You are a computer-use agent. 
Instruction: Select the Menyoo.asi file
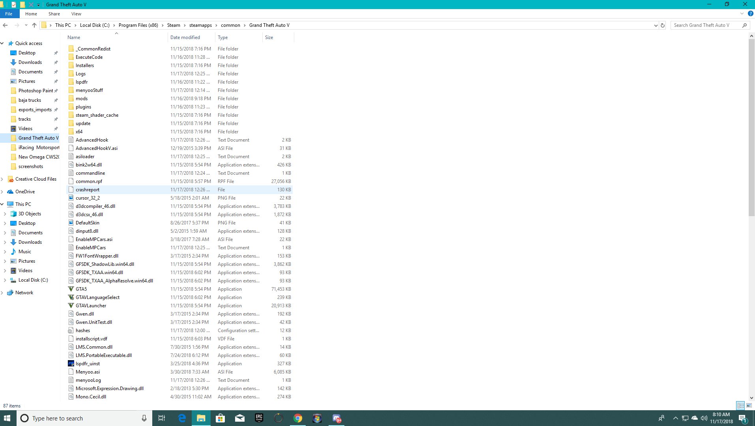[x=179, y=372]
